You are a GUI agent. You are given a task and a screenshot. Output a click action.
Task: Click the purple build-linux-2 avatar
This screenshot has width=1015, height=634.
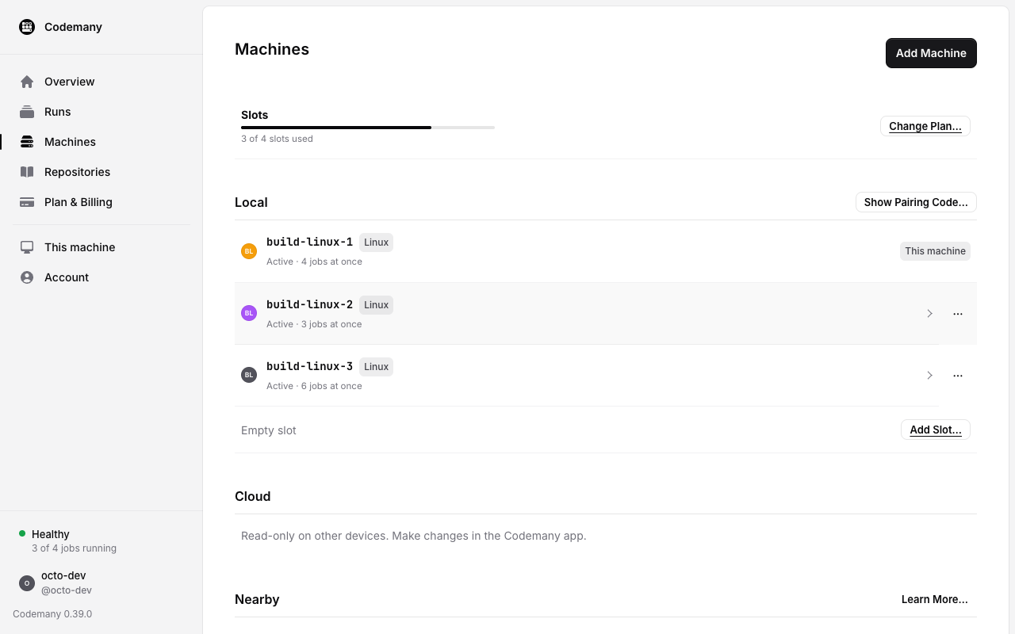point(249,313)
